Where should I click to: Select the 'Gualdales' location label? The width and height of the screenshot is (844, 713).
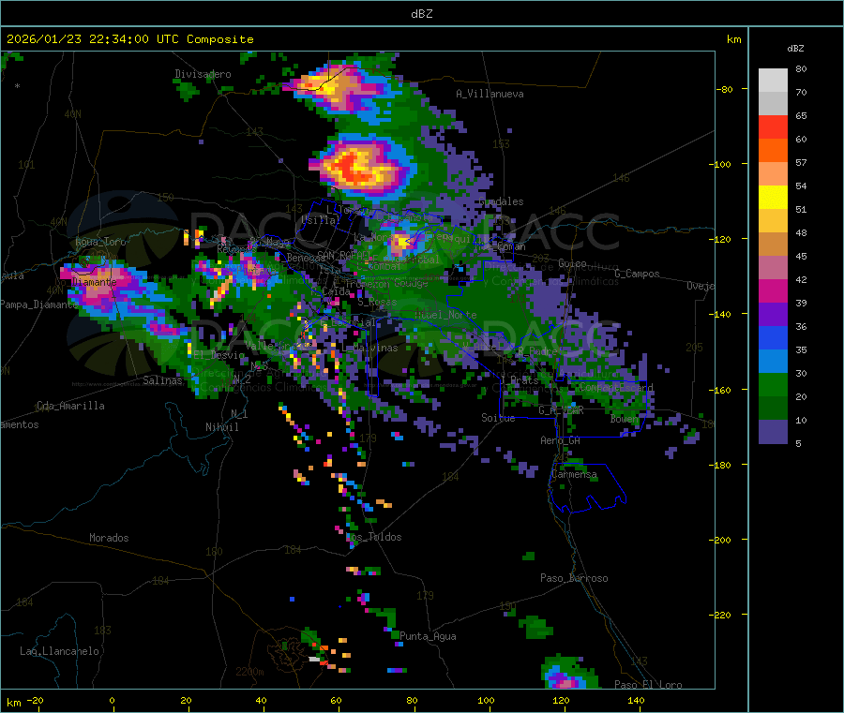click(x=501, y=201)
